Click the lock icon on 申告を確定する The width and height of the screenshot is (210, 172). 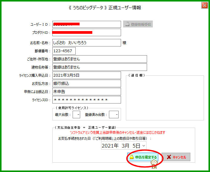132,157
